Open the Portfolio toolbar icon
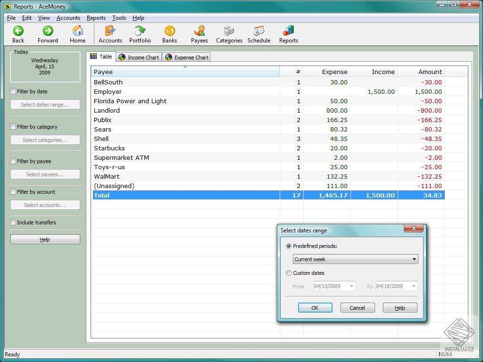Image resolution: width=483 pixels, height=362 pixels. coord(140,31)
